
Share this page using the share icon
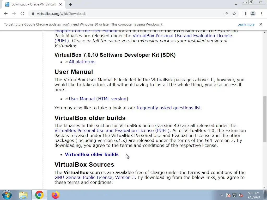tap(226, 14)
